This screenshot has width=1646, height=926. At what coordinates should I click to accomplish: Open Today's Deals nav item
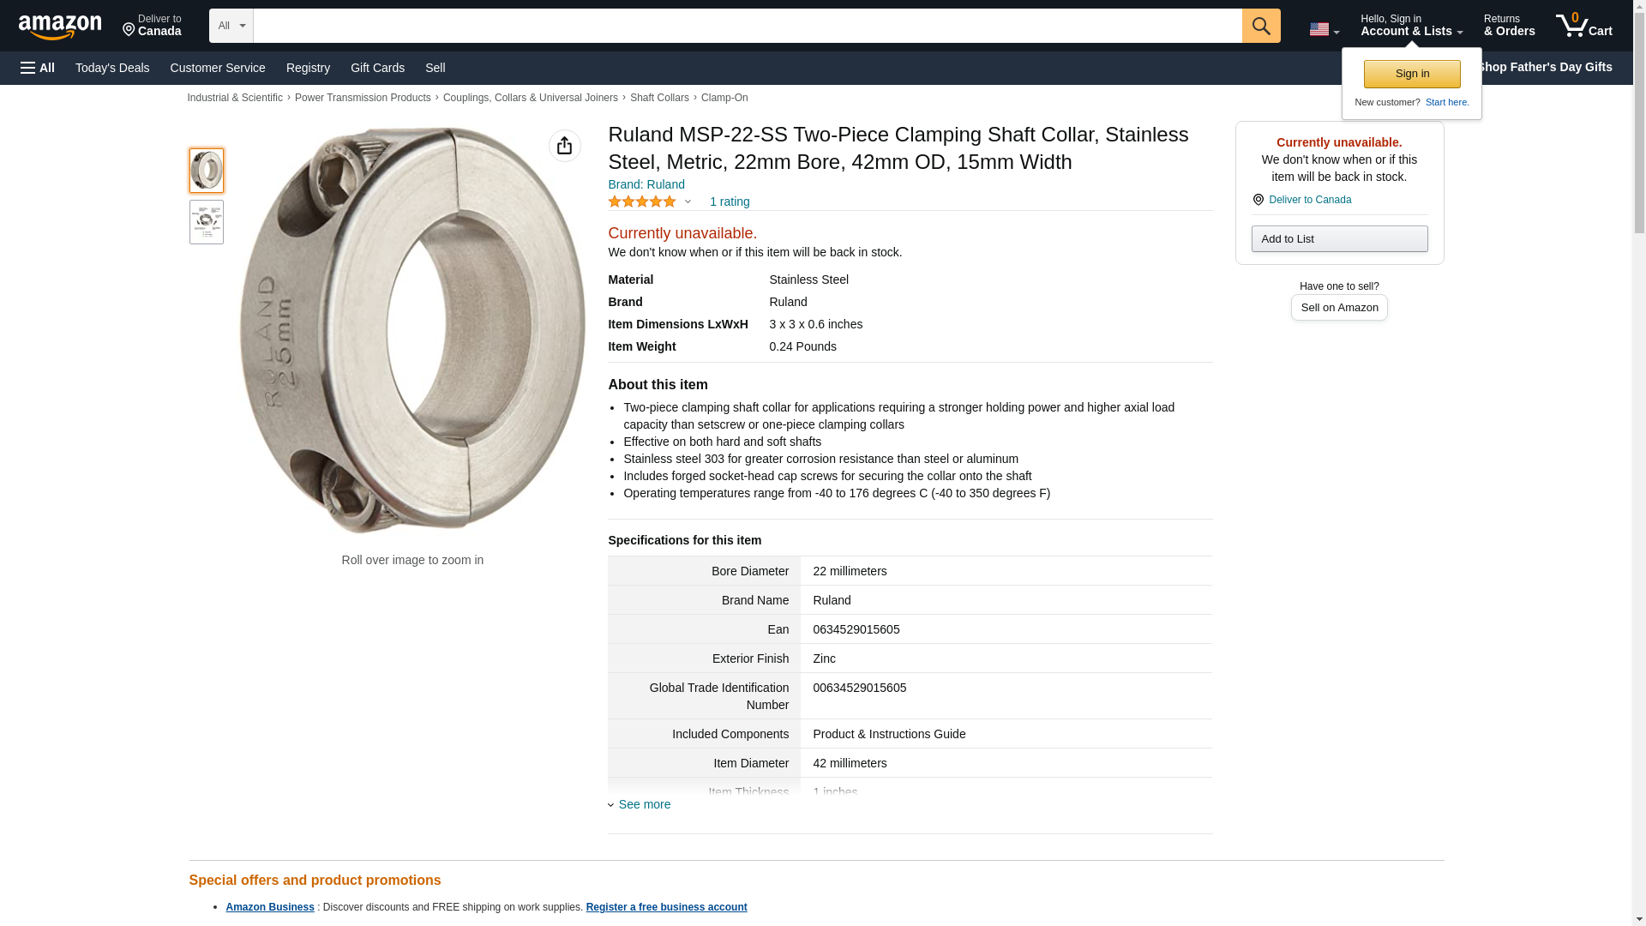[112, 68]
